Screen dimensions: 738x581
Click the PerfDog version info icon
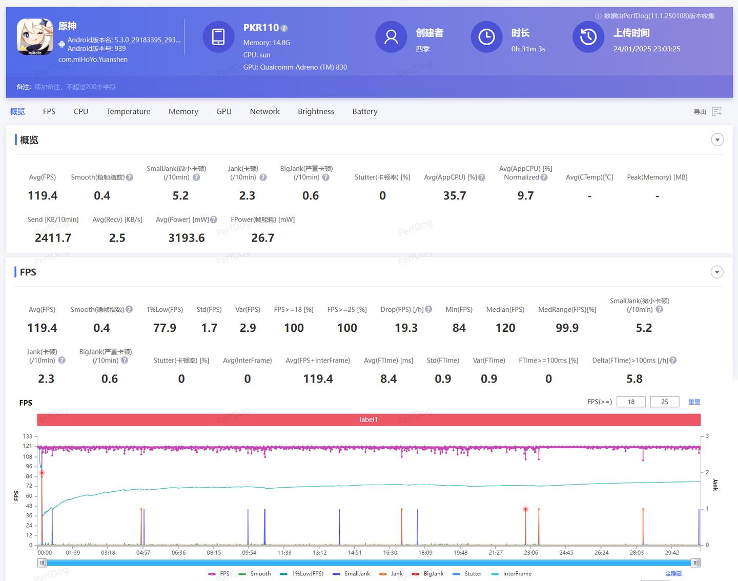[598, 16]
